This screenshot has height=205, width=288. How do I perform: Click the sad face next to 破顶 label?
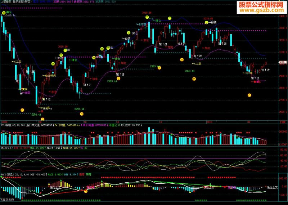tap(206, 23)
